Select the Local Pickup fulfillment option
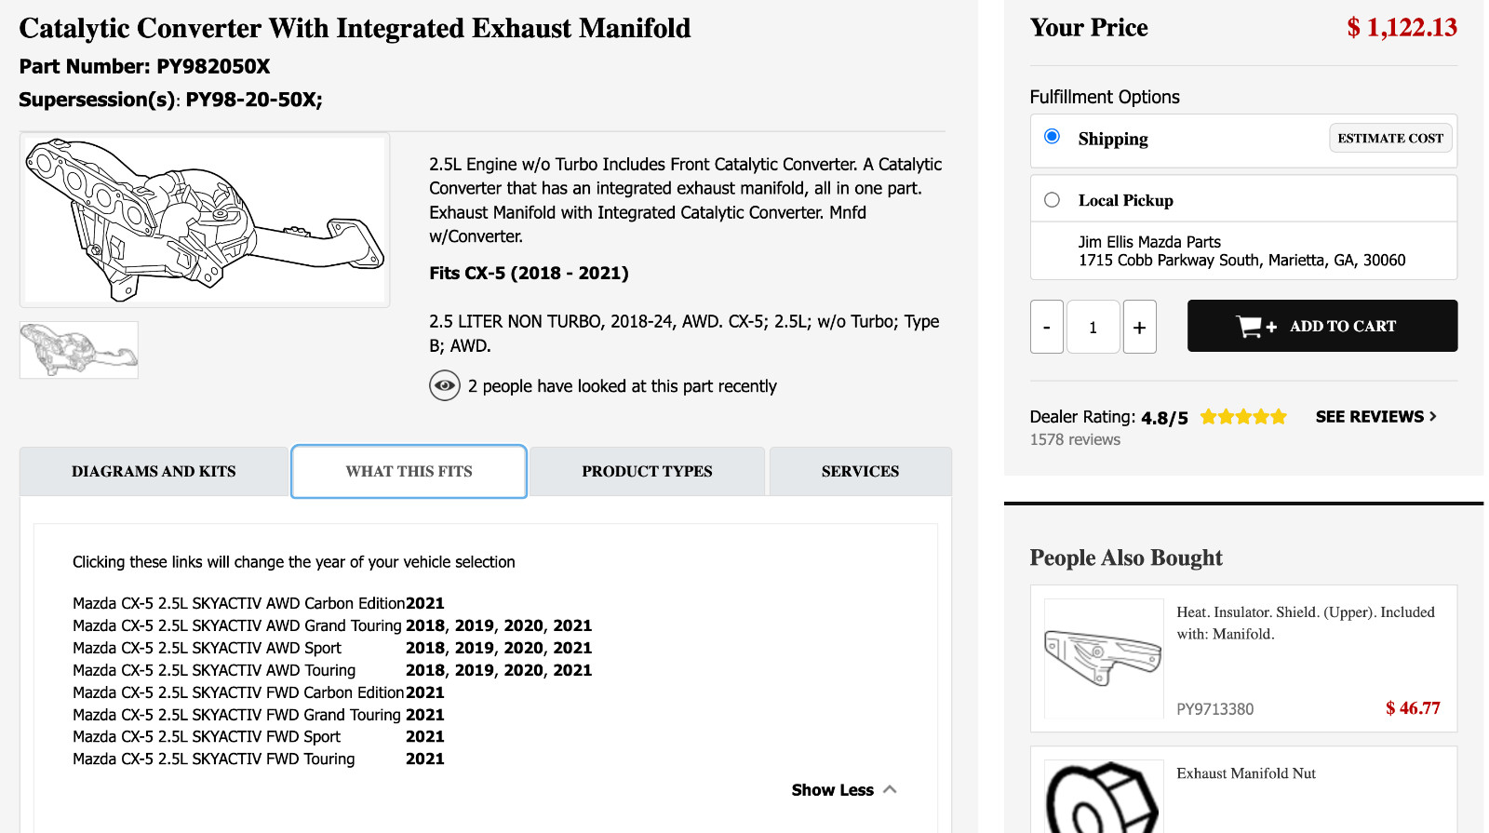1489x833 pixels. [1053, 200]
